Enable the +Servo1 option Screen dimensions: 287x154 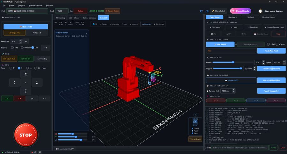pos(277,44)
